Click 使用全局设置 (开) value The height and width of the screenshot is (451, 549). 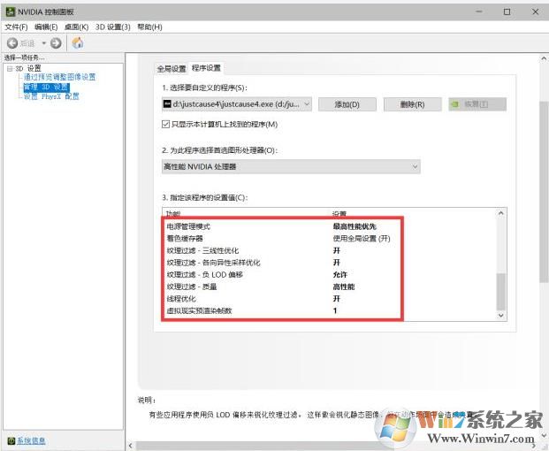click(362, 239)
